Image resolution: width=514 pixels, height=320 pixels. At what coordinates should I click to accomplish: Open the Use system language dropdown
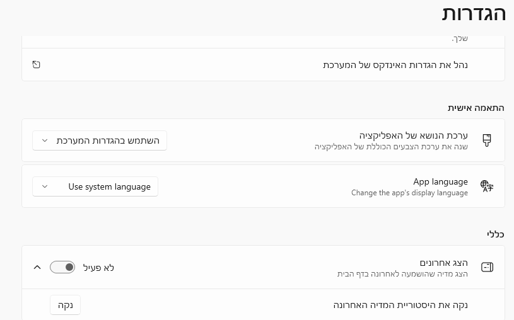[x=95, y=186]
